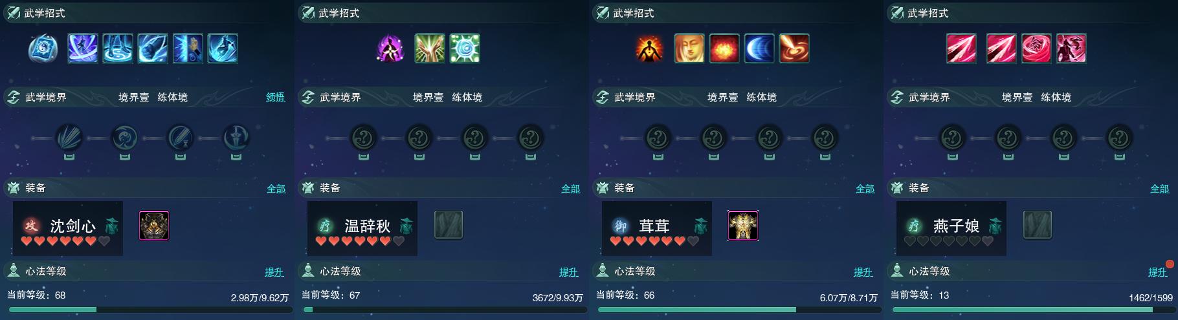Select the blue crescent moon skill icon
Viewport: 1178px width, 320px height.
[x=759, y=48]
